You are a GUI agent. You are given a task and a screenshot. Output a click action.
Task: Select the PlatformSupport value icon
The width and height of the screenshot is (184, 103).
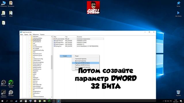tap(54, 44)
